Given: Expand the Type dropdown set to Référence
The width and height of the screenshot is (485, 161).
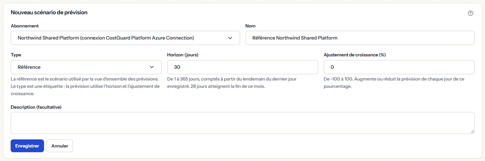Looking at the screenshot, I should (x=86, y=67).
